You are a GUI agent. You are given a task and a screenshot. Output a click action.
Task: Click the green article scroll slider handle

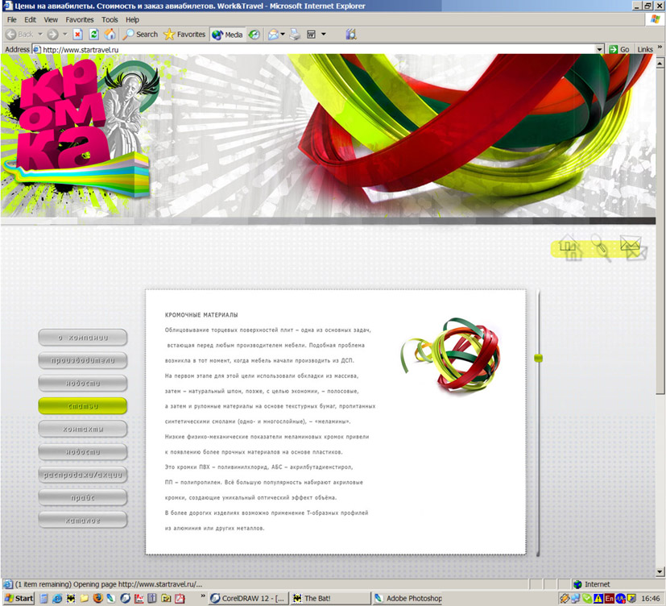tap(538, 359)
